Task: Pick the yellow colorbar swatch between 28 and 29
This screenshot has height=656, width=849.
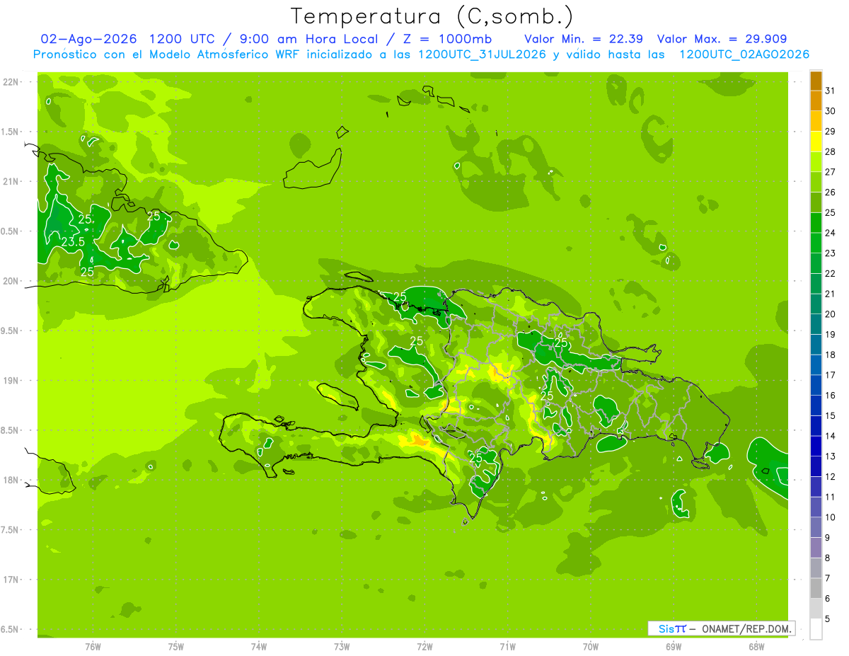Action: pos(816,142)
